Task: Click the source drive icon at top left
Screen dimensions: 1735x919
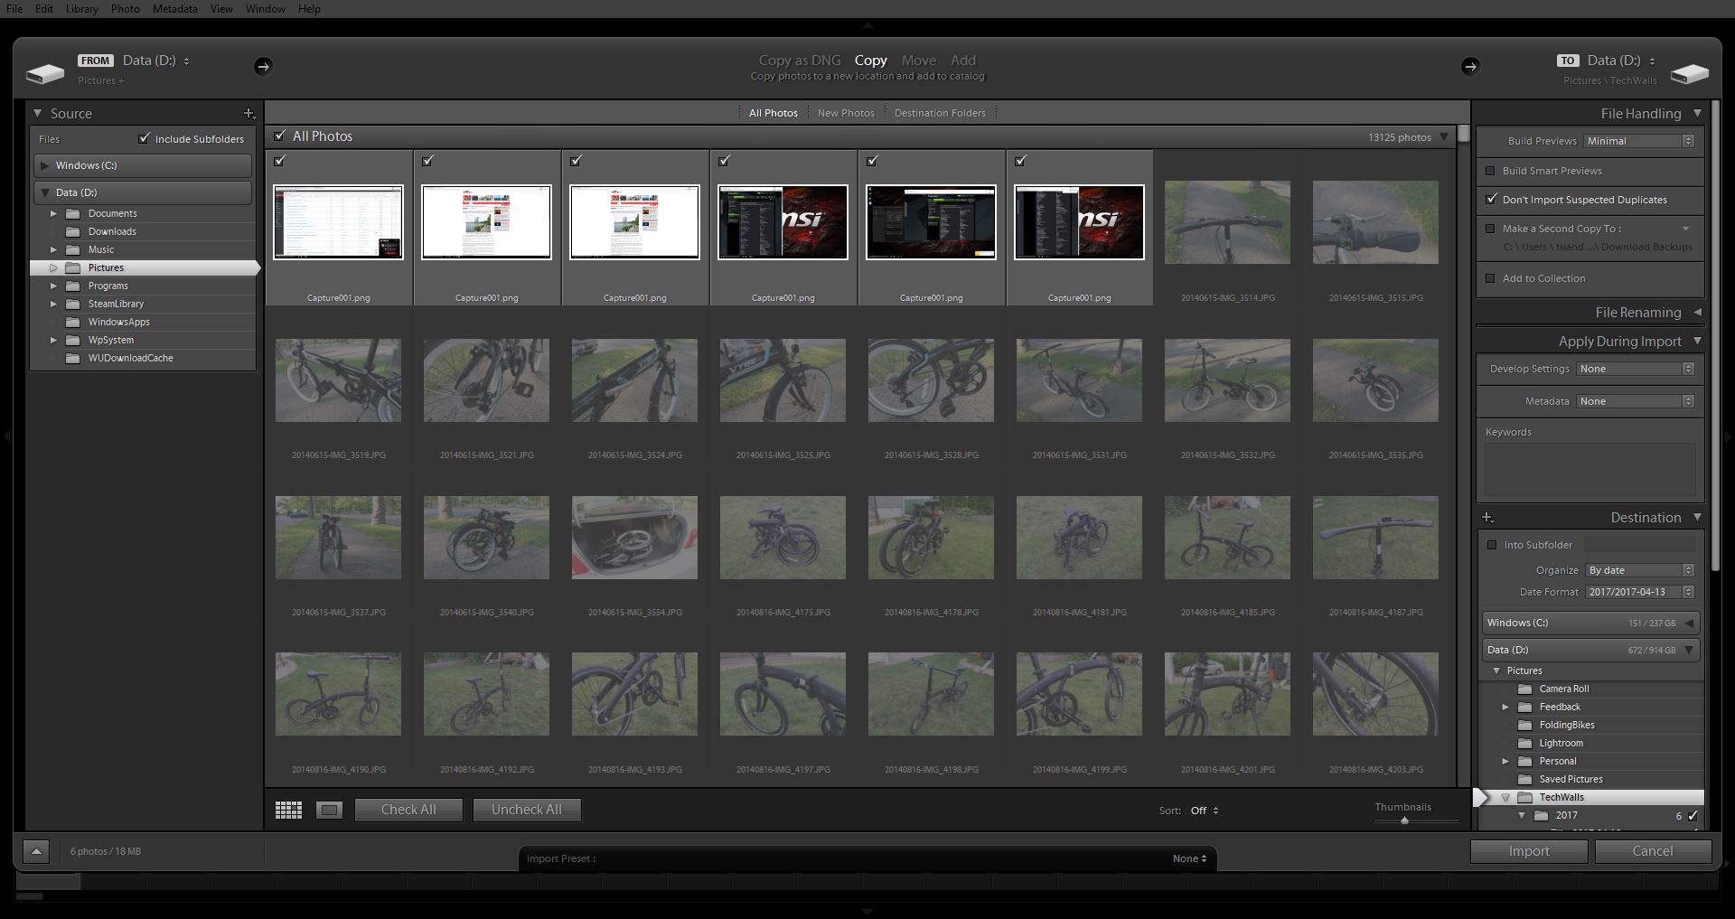Action: [x=45, y=72]
